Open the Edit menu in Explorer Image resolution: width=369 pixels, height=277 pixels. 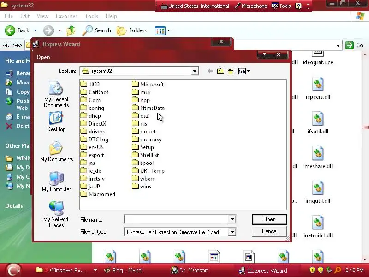(x=25, y=16)
